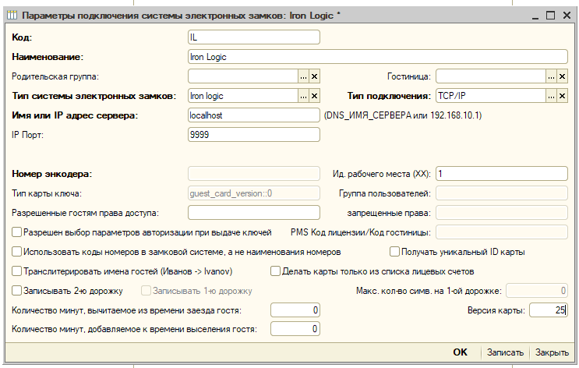Viewport: 579px width, 368px height.
Task: Toggle Использовать коды номеров в замковой системе
Action: (x=17, y=252)
